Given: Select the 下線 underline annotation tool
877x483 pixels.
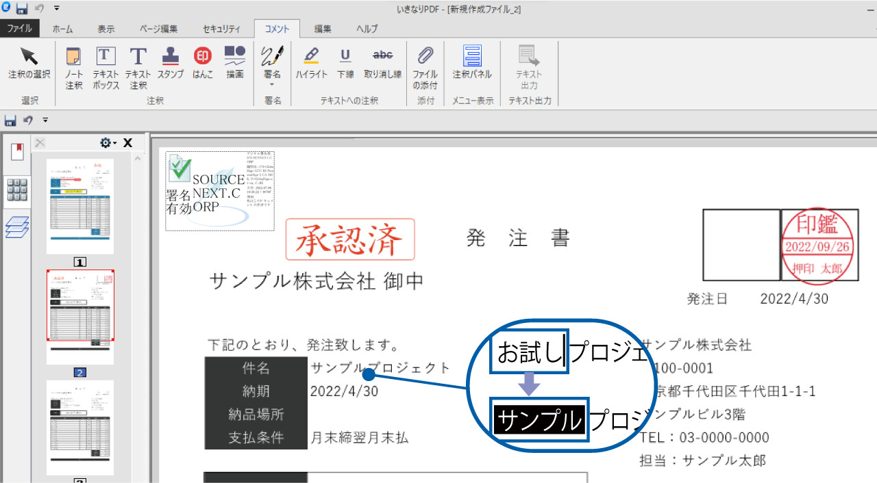Looking at the screenshot, I should 345,65.
